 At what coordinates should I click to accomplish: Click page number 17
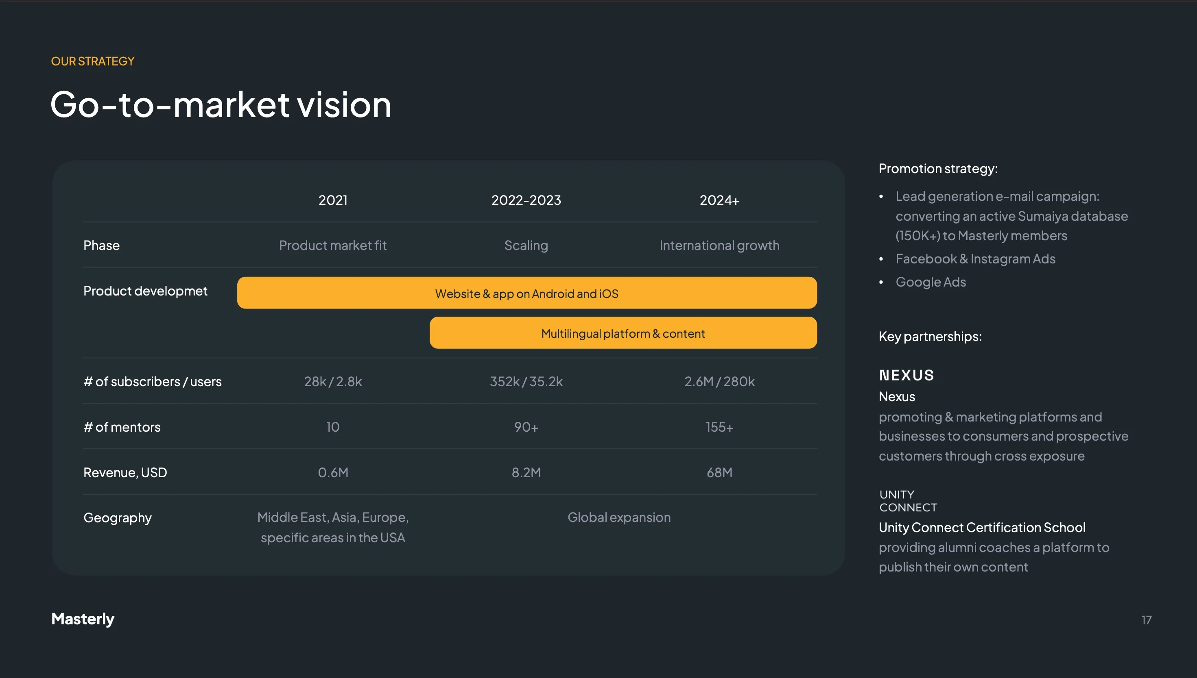click(1146, 620)
